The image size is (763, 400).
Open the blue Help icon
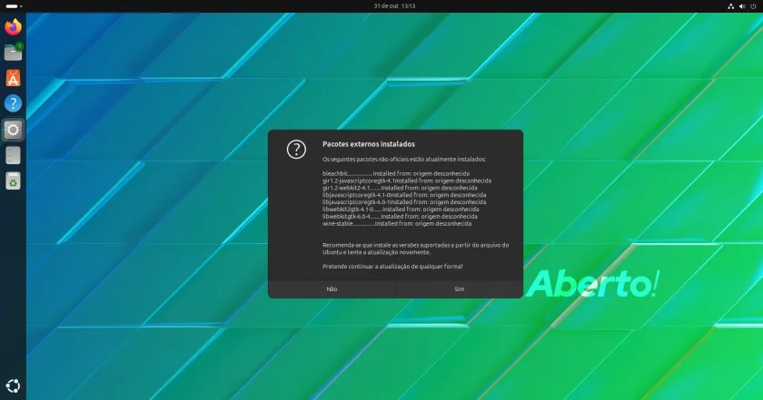point(13,103)
